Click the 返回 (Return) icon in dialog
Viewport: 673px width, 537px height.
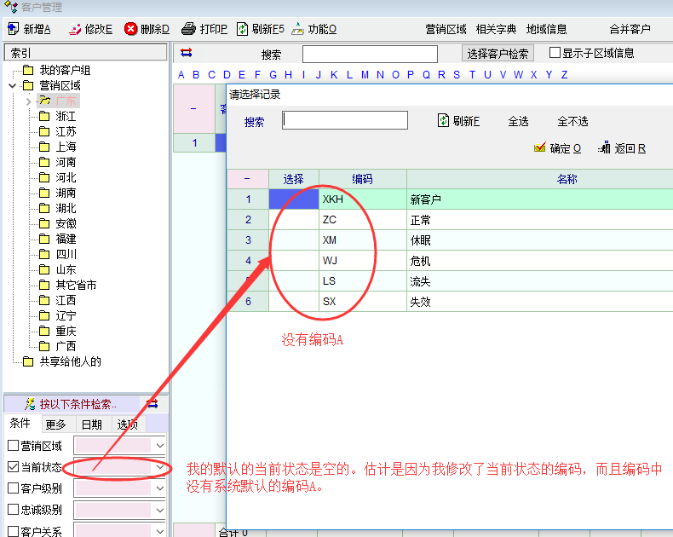(x=605, y=147)
